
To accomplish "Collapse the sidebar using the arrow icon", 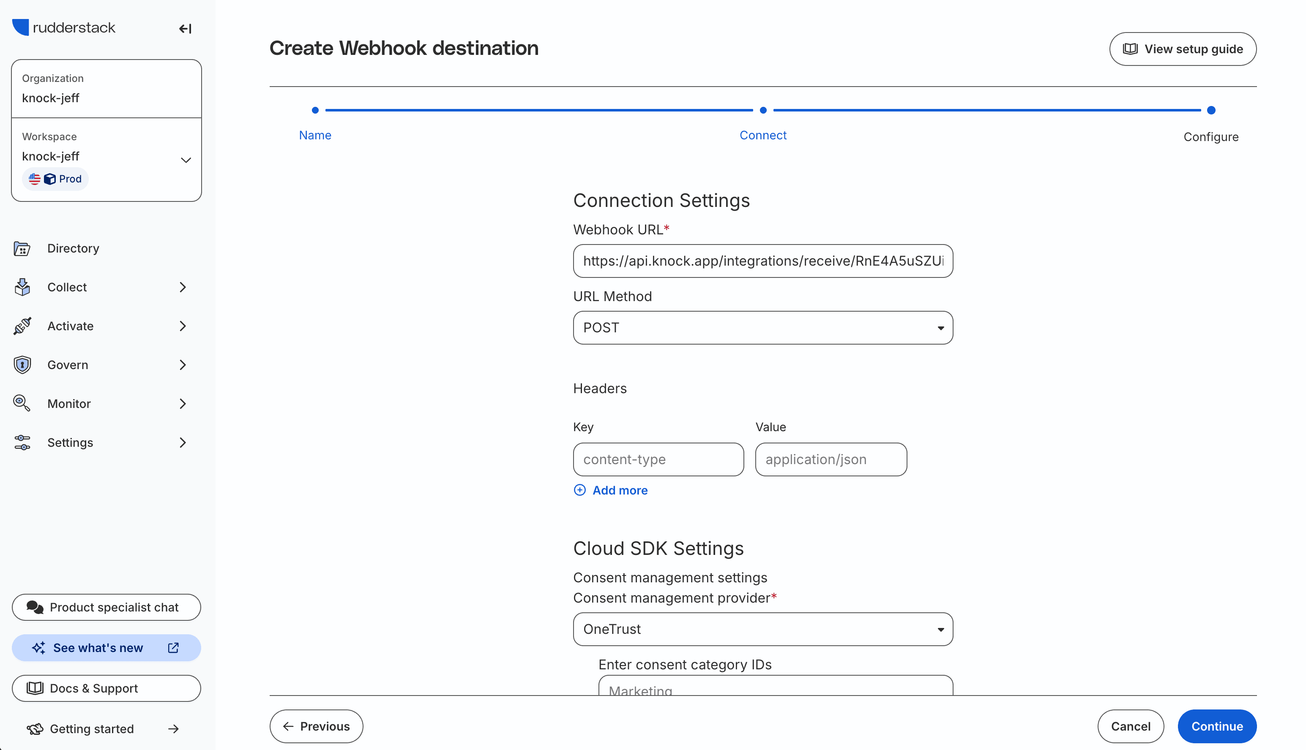I will [x=185, y=29].
